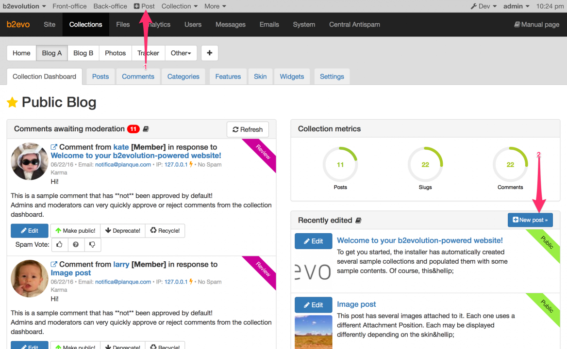Viewport: 567px width, 349px height.
Task: Open manual book icon beside Comments awaiting moderation
Action: pyautogui.click(x=146, y=129)
